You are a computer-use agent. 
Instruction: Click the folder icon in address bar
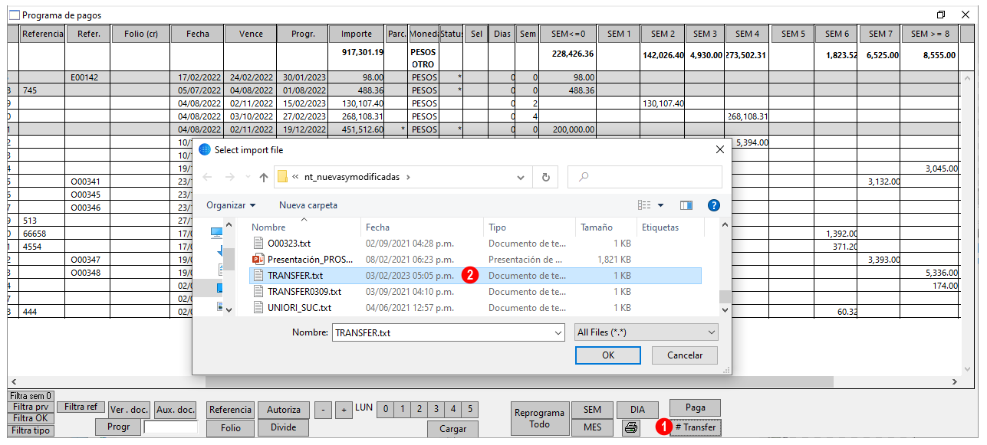coord(282,177)
